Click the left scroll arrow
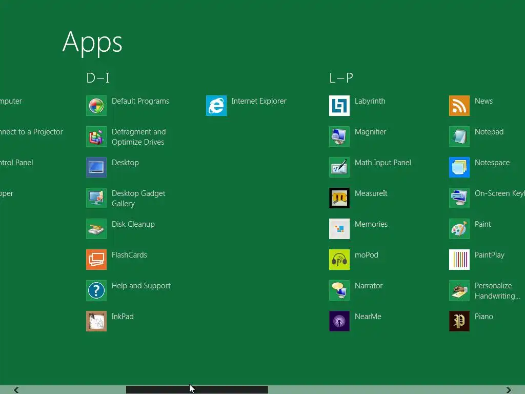This screenshot has width=525, height=394. [x=16, y=390]
